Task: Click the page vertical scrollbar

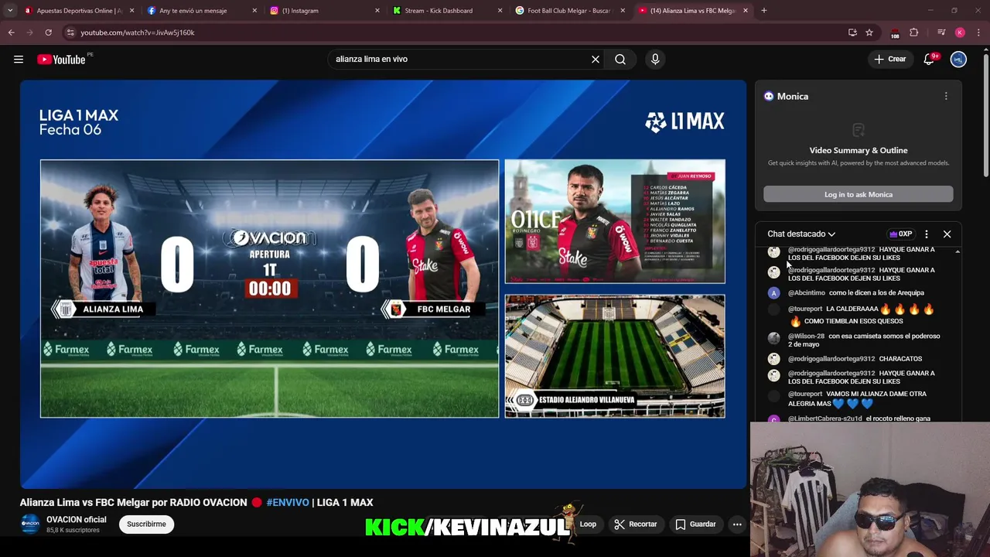Action: click(985, 116)
